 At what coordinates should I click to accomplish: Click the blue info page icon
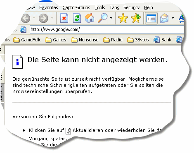pyautogui.click(x=17, y=62)
